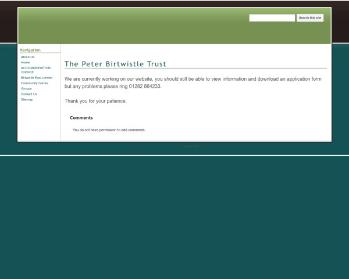349x279 pixels.
Task: Go to the Home navigation link
Action: 25,63
